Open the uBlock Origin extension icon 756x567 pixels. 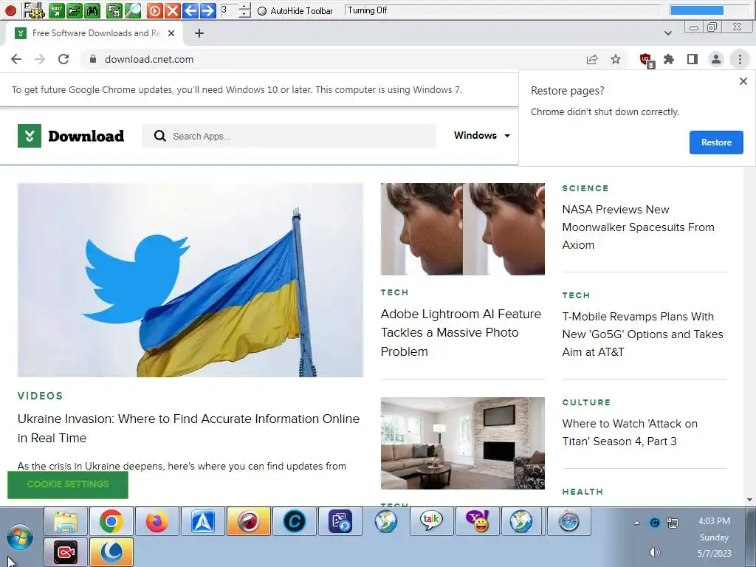pos(646,60)
